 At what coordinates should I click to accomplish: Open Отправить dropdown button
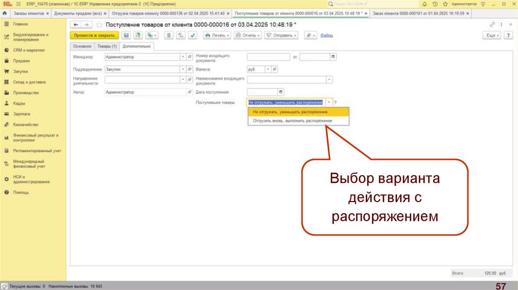(282, 35)
